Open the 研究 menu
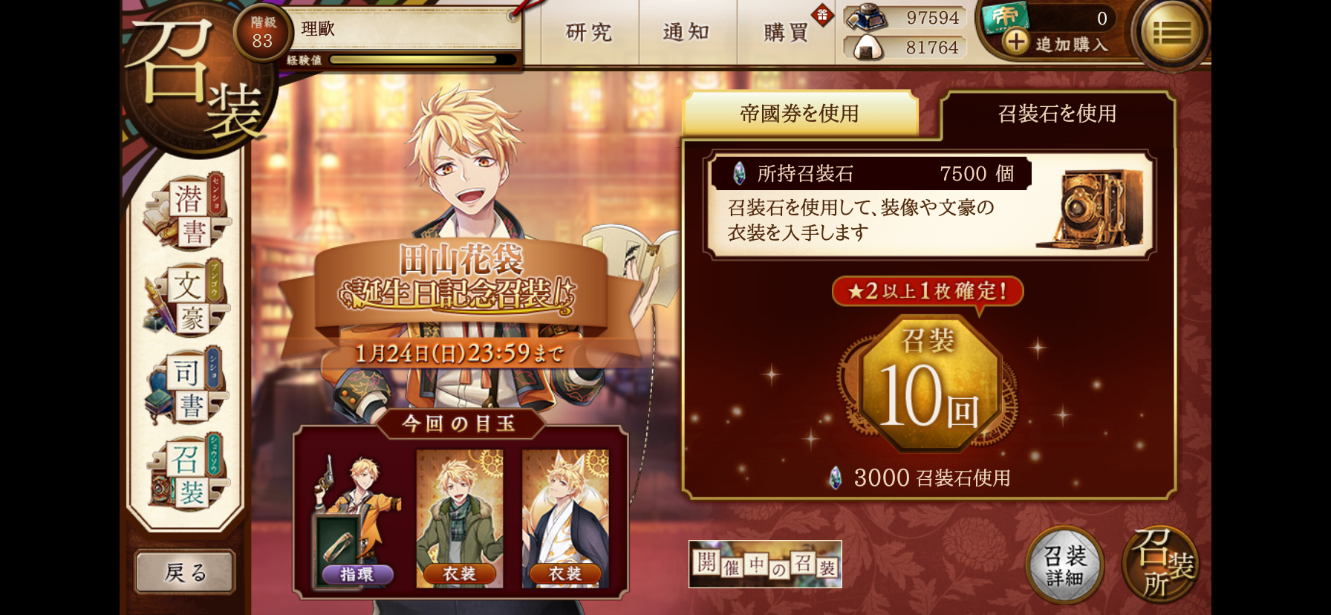Screen dimensions: 1331x615 coord(589,32)
